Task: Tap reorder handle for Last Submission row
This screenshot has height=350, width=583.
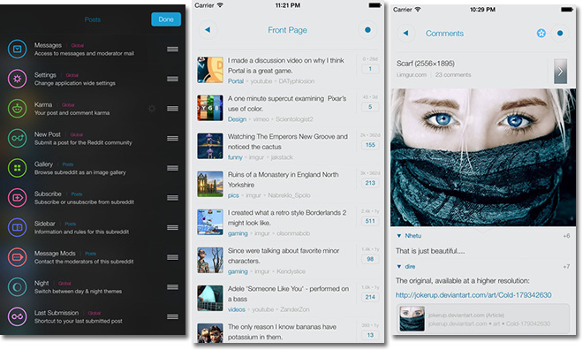Action: (x=172, y=316)
